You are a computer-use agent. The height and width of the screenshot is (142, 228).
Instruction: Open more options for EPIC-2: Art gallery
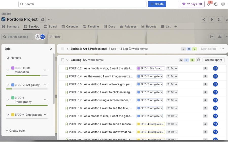point(46,85)
